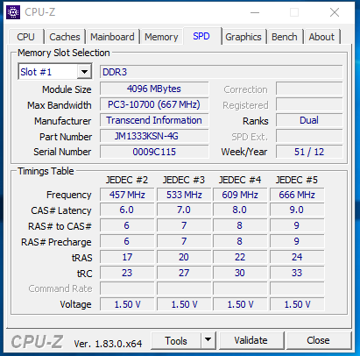Screen dimensions: 360x356
Task: Open the Graphics tab
Action: [x=244, y=37]
